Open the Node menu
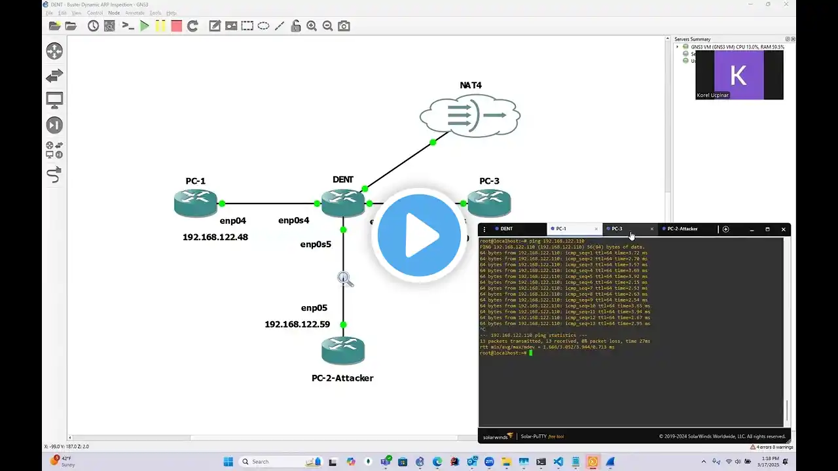The width and height of the screenshot is (838, 471). [114, 13]
